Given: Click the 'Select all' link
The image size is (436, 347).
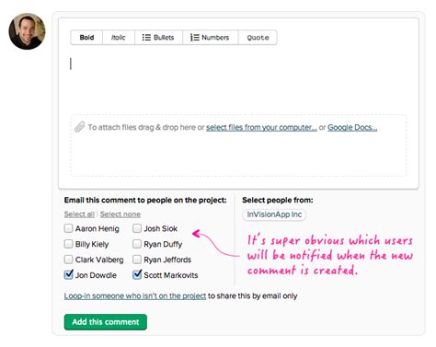Looking at the screenshot, I should click(x=79, y=214).
